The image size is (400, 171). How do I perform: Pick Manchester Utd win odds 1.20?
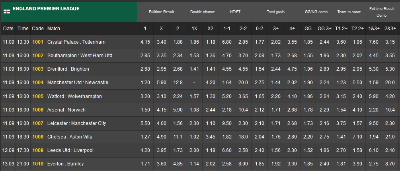pyautogui.click(x=145, y=83)
